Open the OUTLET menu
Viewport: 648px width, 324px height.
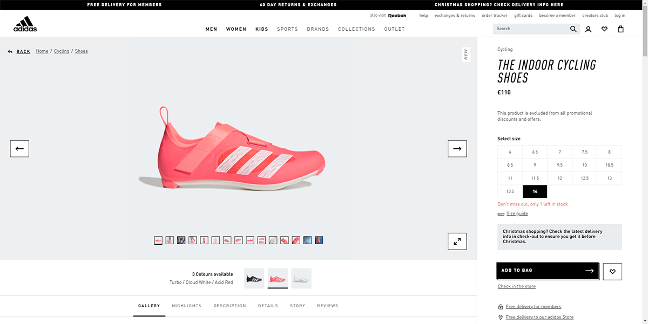(394, 29)
